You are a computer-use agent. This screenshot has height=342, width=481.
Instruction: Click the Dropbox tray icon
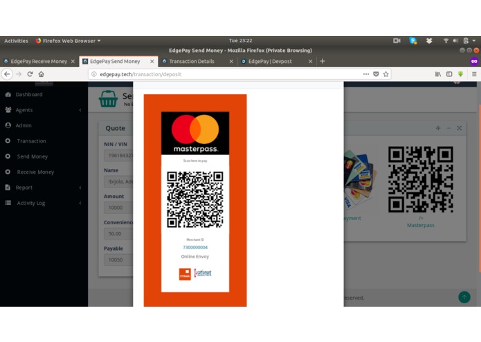429,41
